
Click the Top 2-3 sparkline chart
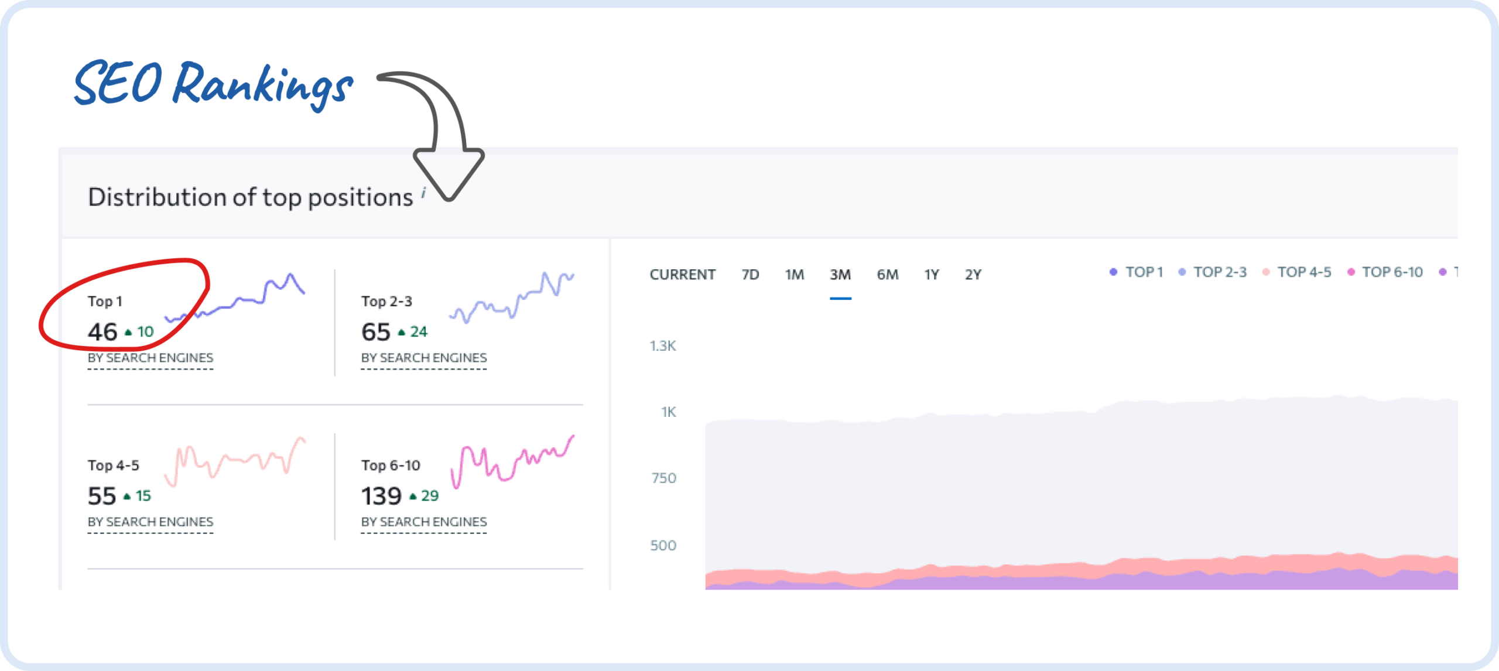512,297
